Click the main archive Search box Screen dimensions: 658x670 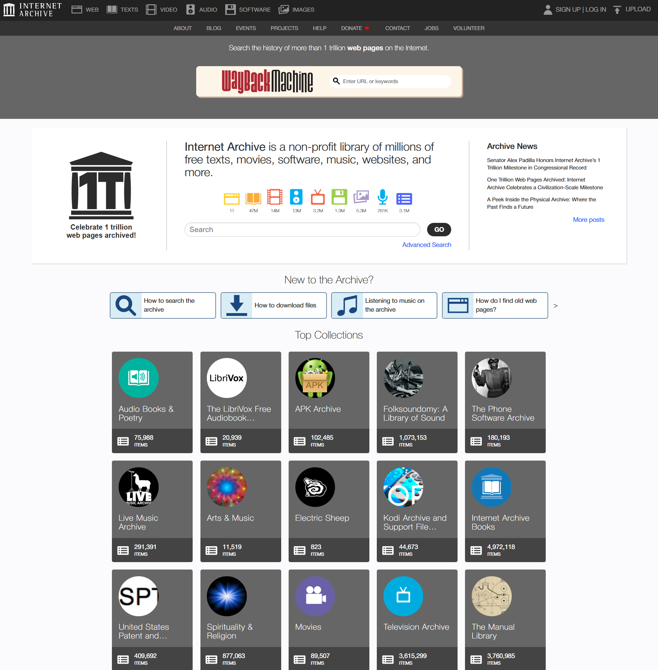coord(302,230)
